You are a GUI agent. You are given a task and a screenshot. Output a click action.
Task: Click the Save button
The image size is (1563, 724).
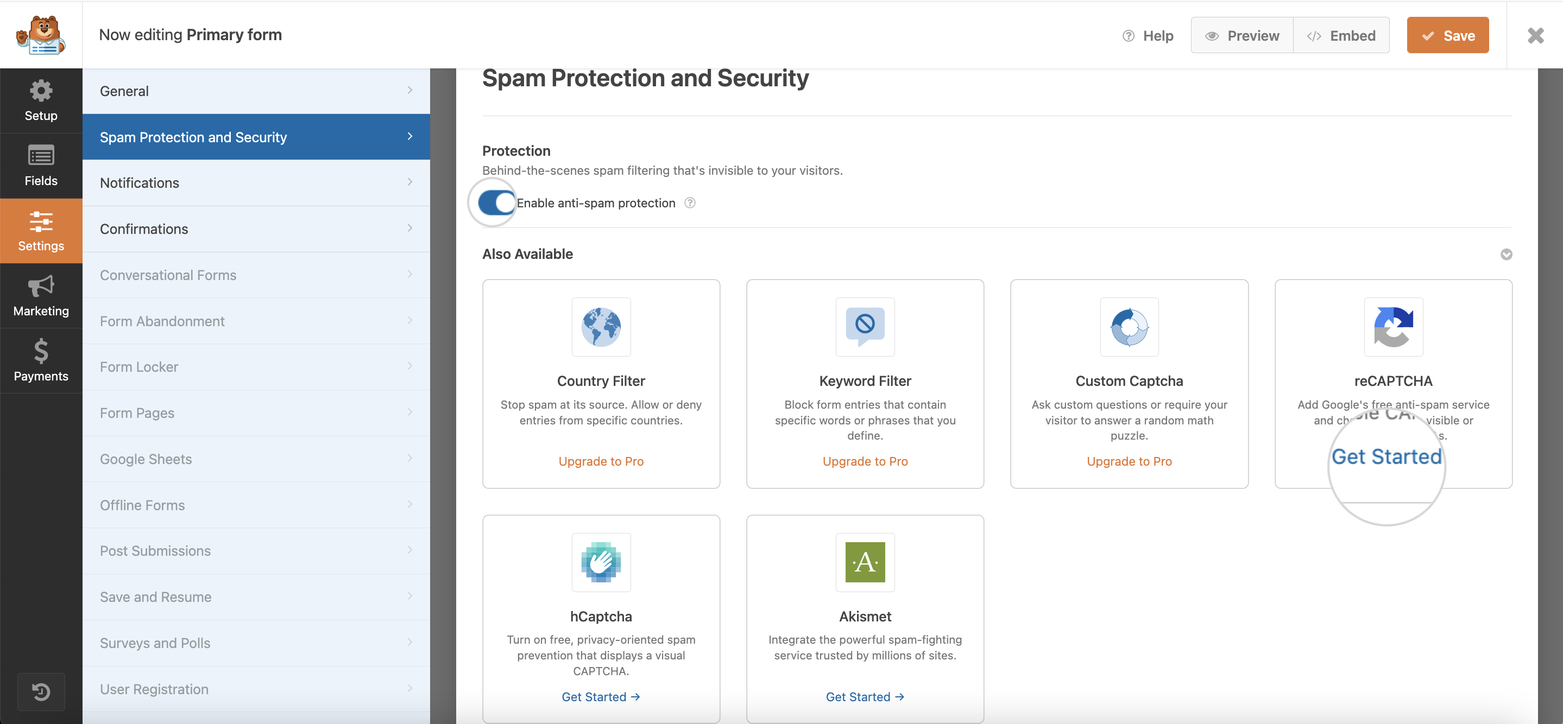pyautogui.click(x=1447, y=35)
